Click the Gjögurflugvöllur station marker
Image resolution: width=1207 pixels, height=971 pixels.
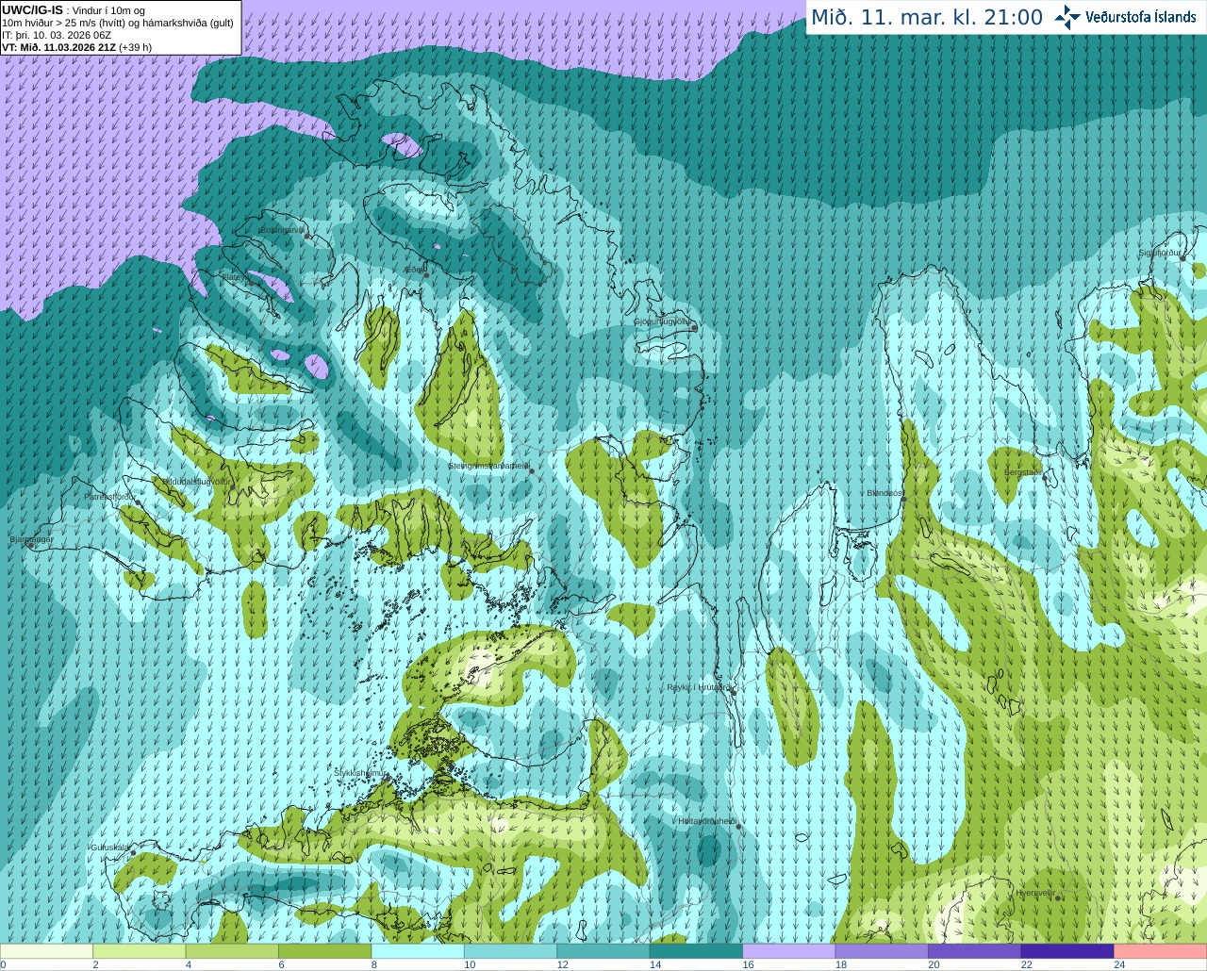pyautogui.click(x=694, y=328)
